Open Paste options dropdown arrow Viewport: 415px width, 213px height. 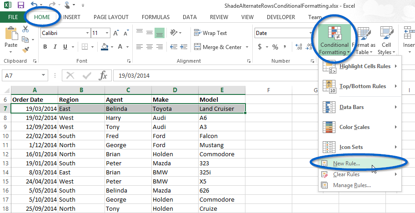11,52
